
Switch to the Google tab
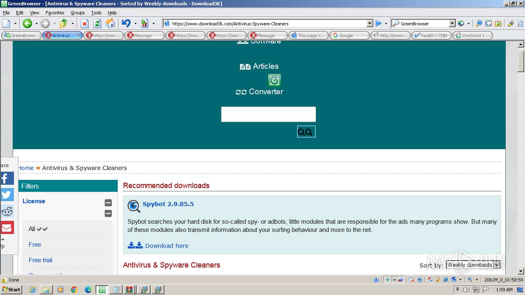[x=349, y=35]
